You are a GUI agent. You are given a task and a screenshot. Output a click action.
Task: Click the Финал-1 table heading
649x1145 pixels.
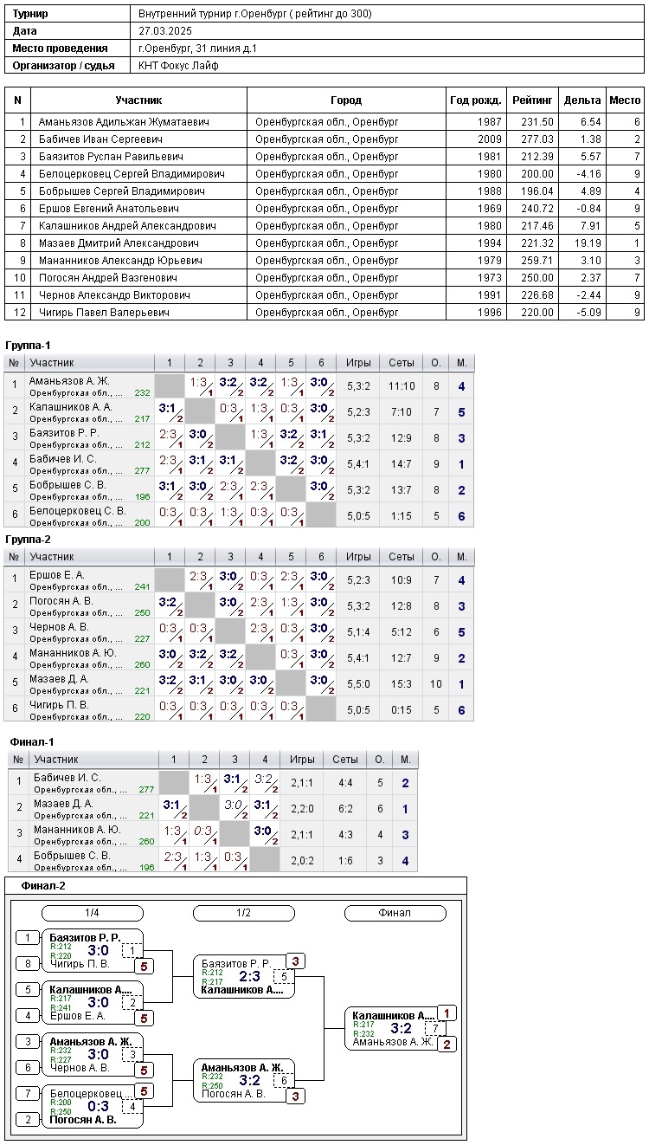pos(32,742)
